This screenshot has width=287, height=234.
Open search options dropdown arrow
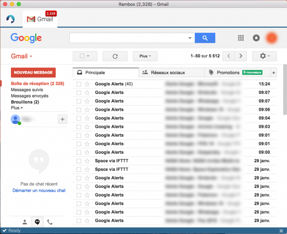coord(190,38)
